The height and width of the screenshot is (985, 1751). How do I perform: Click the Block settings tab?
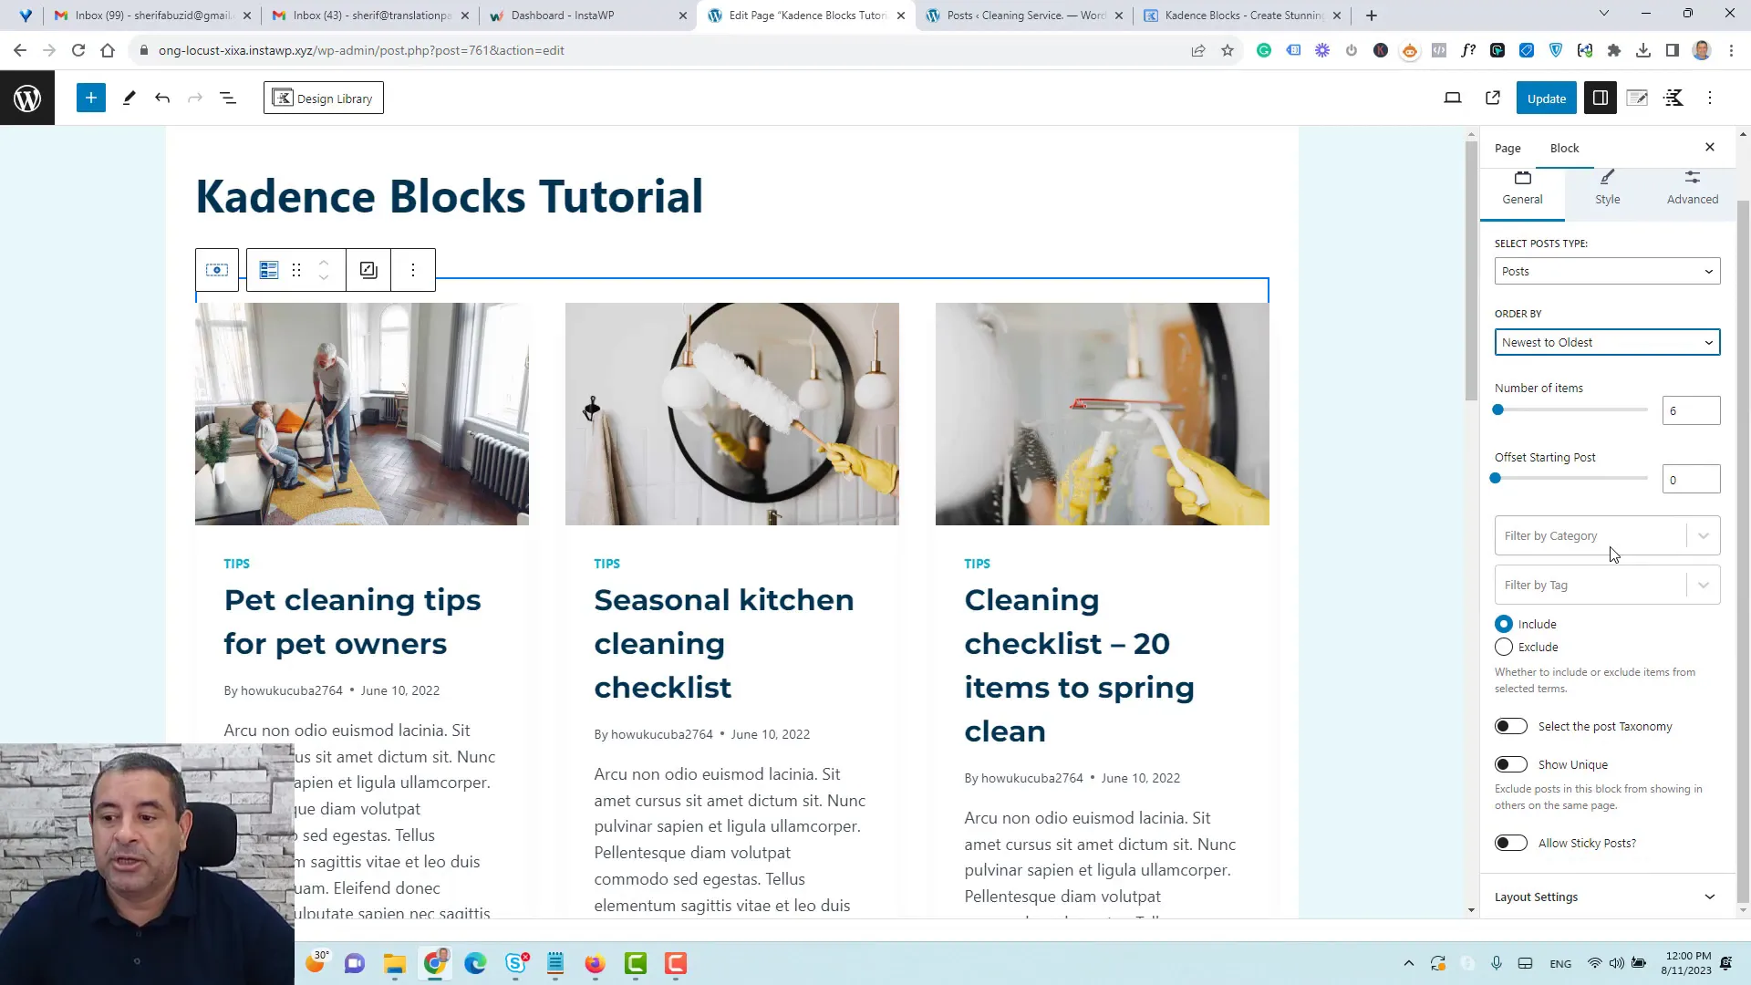1565,147
